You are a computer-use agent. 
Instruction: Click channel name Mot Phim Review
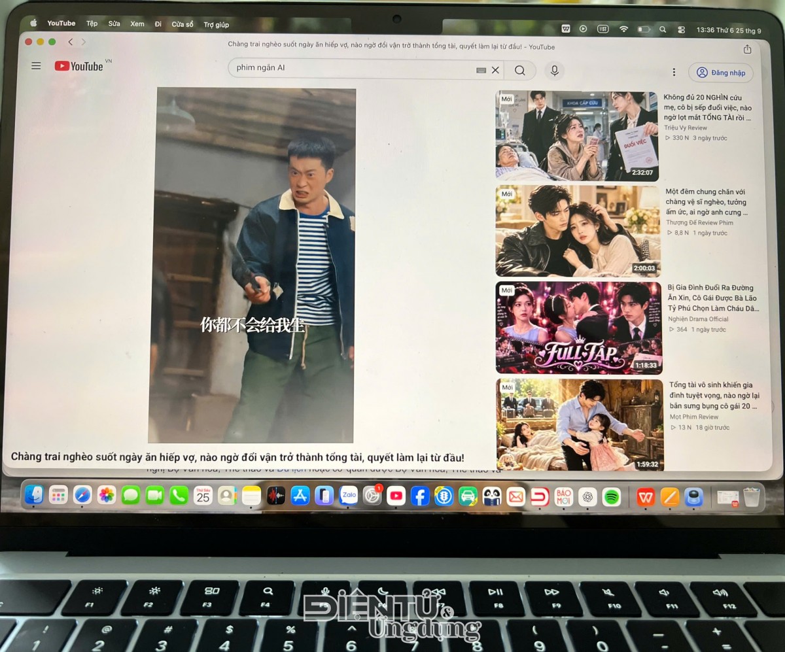tap(694, 417)
